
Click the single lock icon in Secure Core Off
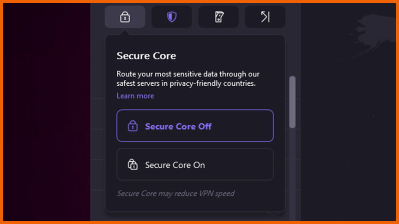[x=133, y=126]
